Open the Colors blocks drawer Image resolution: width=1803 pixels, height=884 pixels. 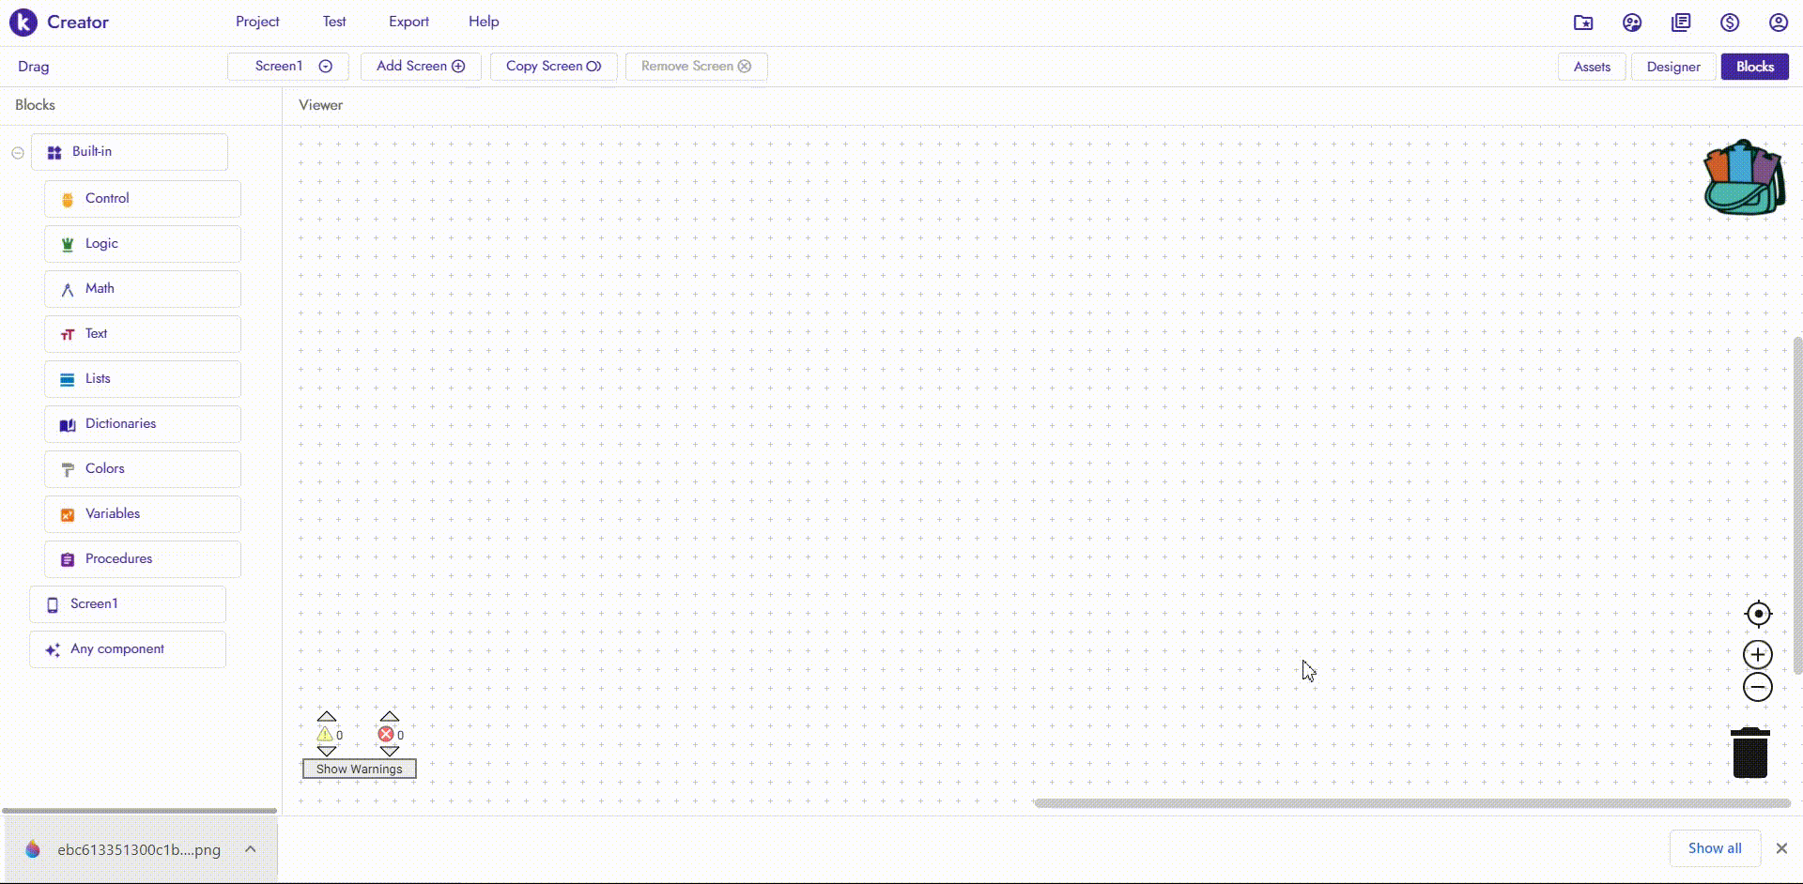[x=143, y=469]
